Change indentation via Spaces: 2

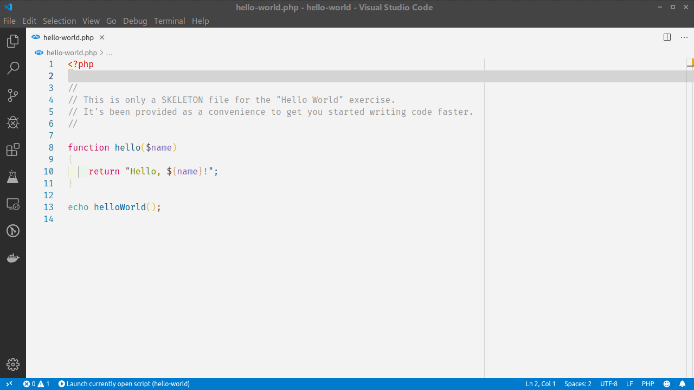pos(577,383)
